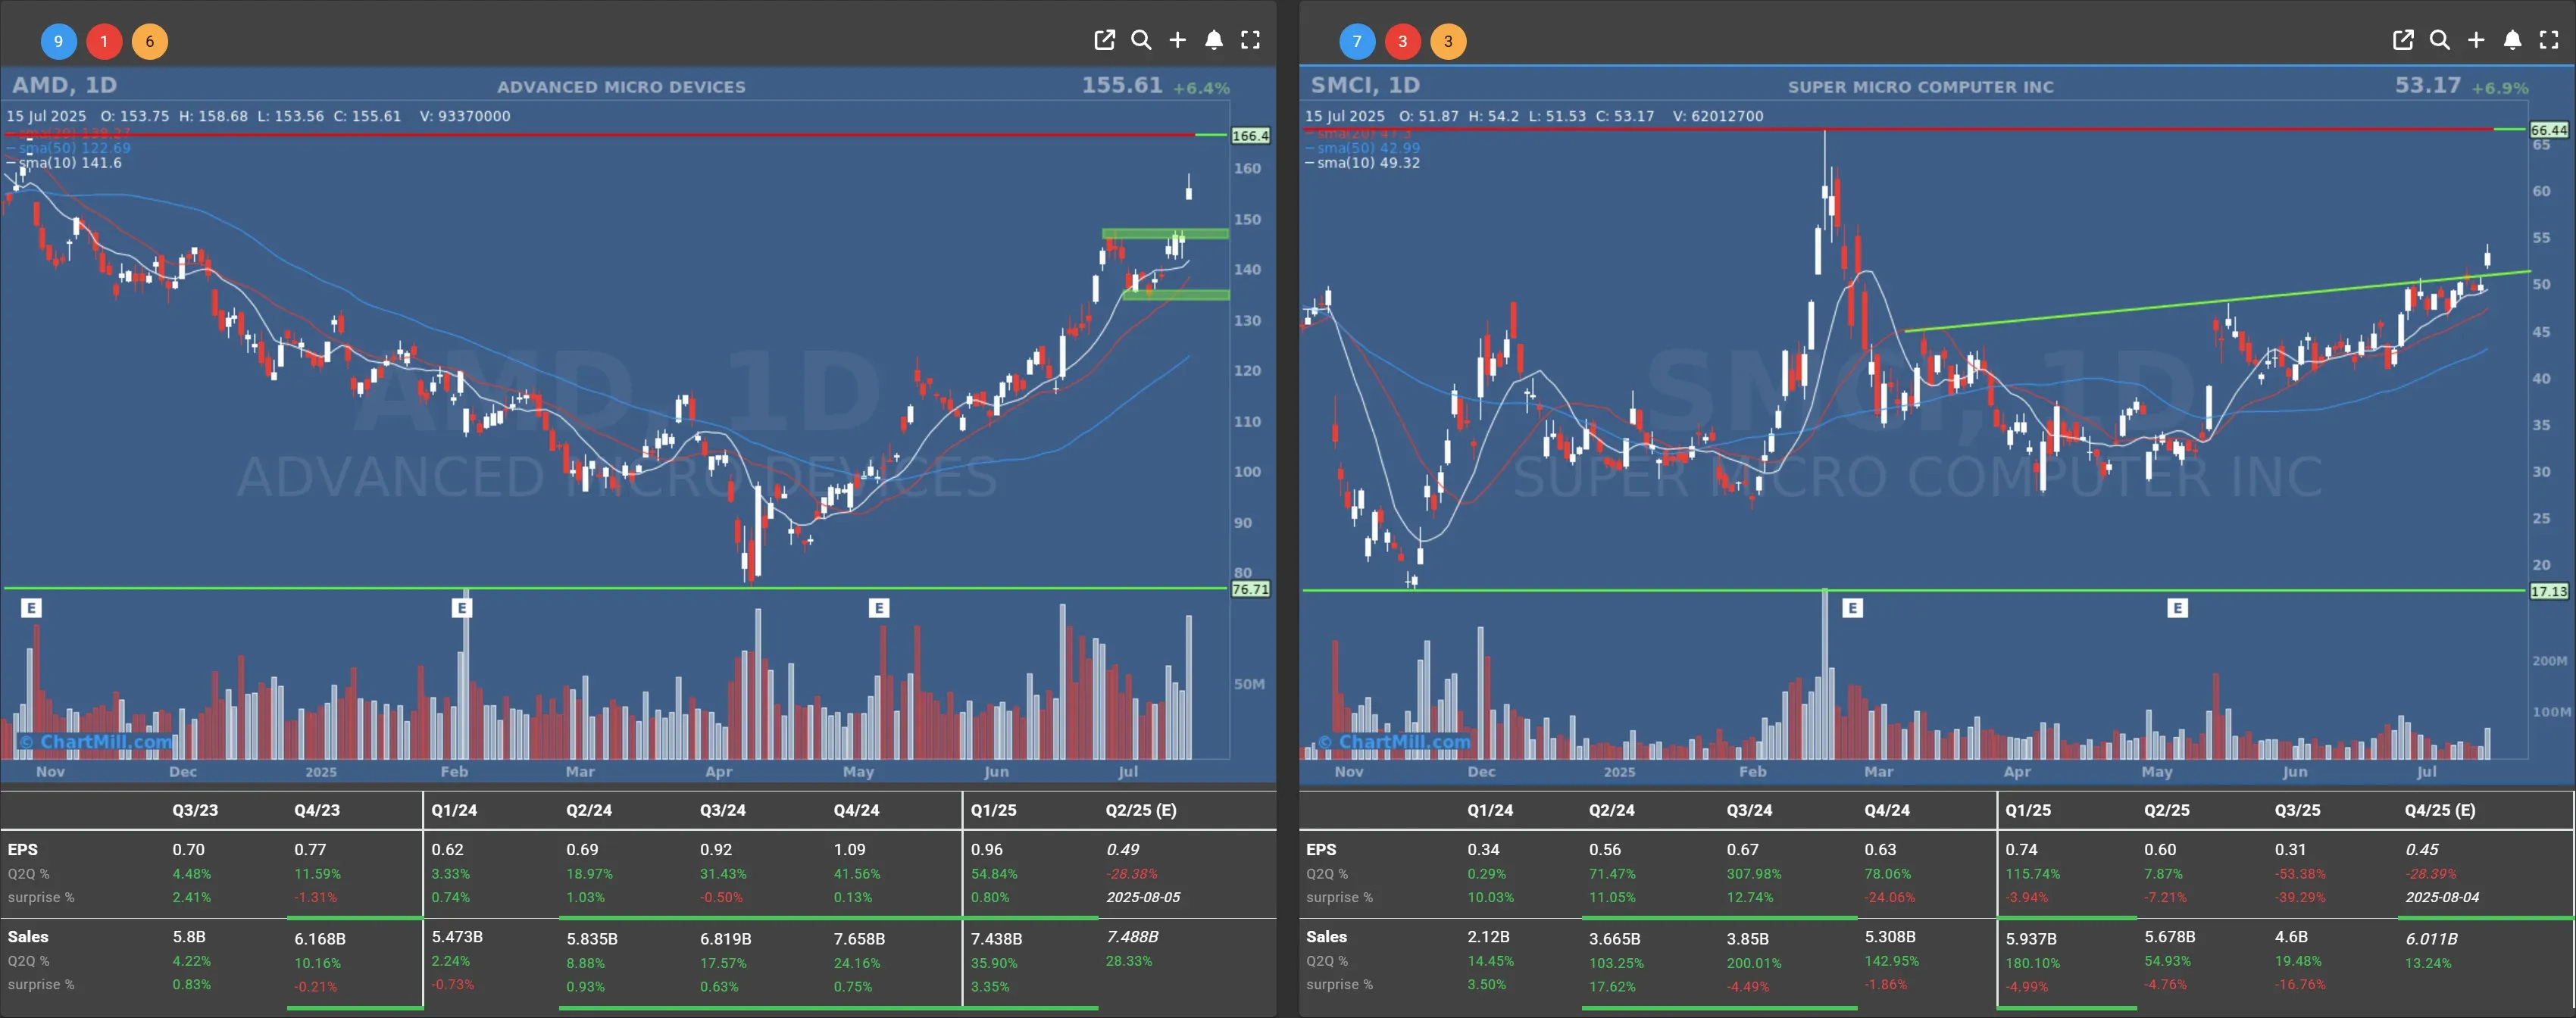Viewport: 2576px width, 1018px height.
Task: Click the plus icon on AMD panel
Action: click(x=1177, y=40)
